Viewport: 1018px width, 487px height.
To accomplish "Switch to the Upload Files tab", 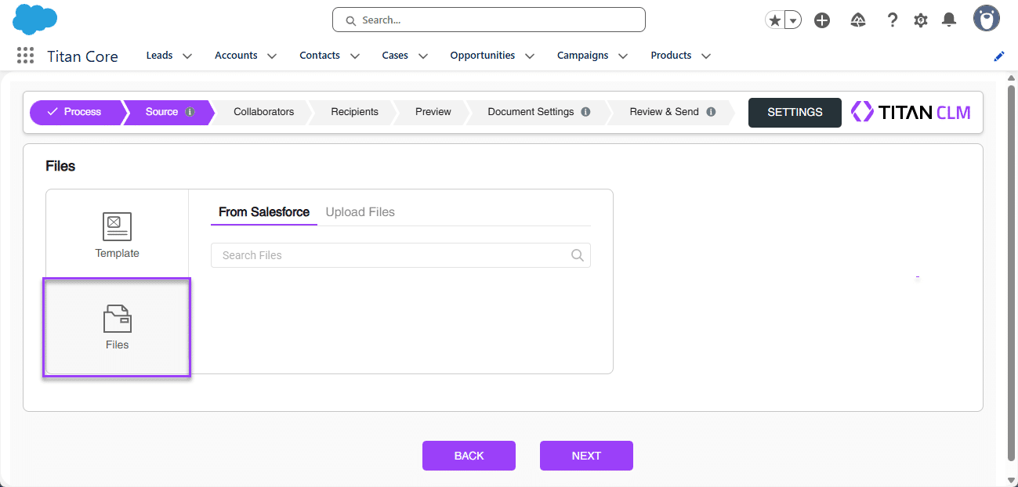I will pos(360,212).
